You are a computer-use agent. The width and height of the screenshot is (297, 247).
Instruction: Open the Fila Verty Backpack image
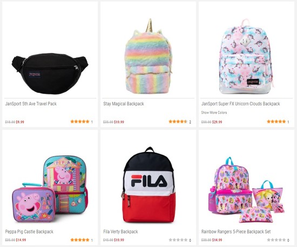(x=148, y=185)
